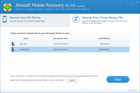The width and height of the screenshot is (140, 93).
Task: Click serial number 80051P8XEDG cell
Action: pos(104,49)
